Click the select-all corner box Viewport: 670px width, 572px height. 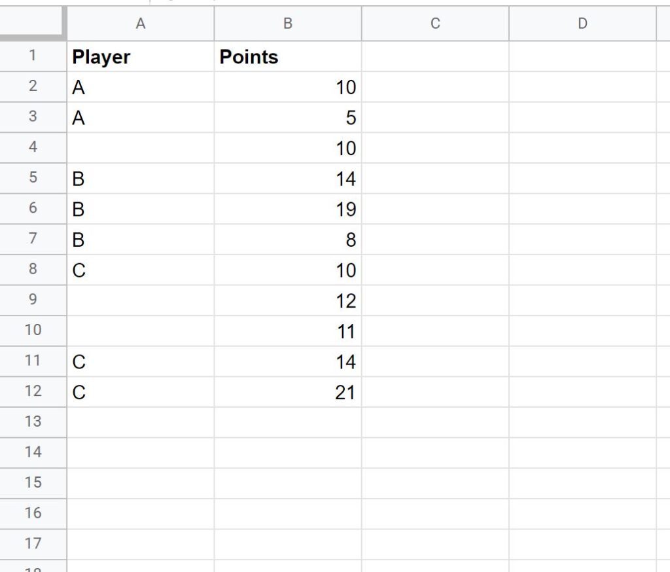pos(33,24)
